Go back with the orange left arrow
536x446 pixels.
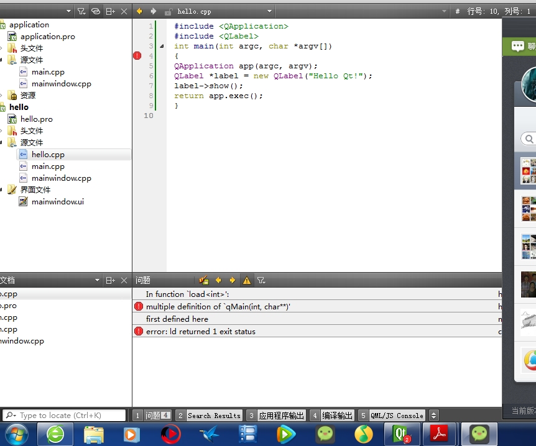[139, 11]
